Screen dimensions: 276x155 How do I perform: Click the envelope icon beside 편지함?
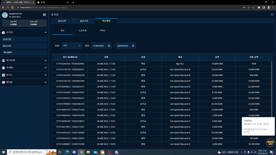(3, 82)
